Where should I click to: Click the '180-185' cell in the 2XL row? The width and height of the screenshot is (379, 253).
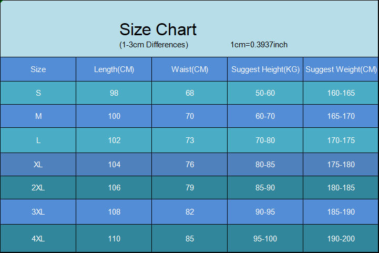pos(341,188)
